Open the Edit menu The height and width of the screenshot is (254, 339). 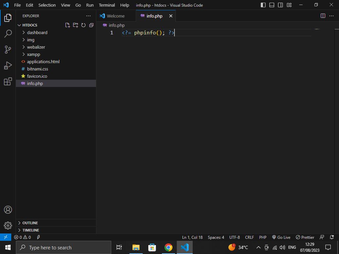coord(29,5)
